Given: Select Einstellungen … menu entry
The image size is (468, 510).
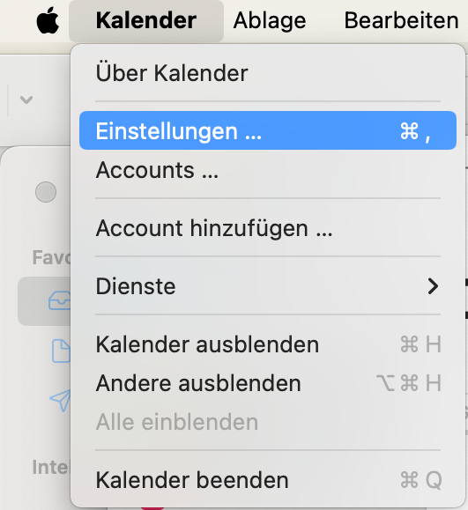Looking at the screenshot, I should pyautogui.click(x=268, y=130).
